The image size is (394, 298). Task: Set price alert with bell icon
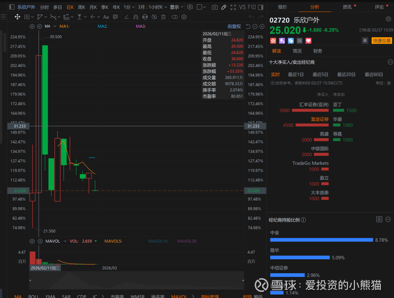[365, 40]
